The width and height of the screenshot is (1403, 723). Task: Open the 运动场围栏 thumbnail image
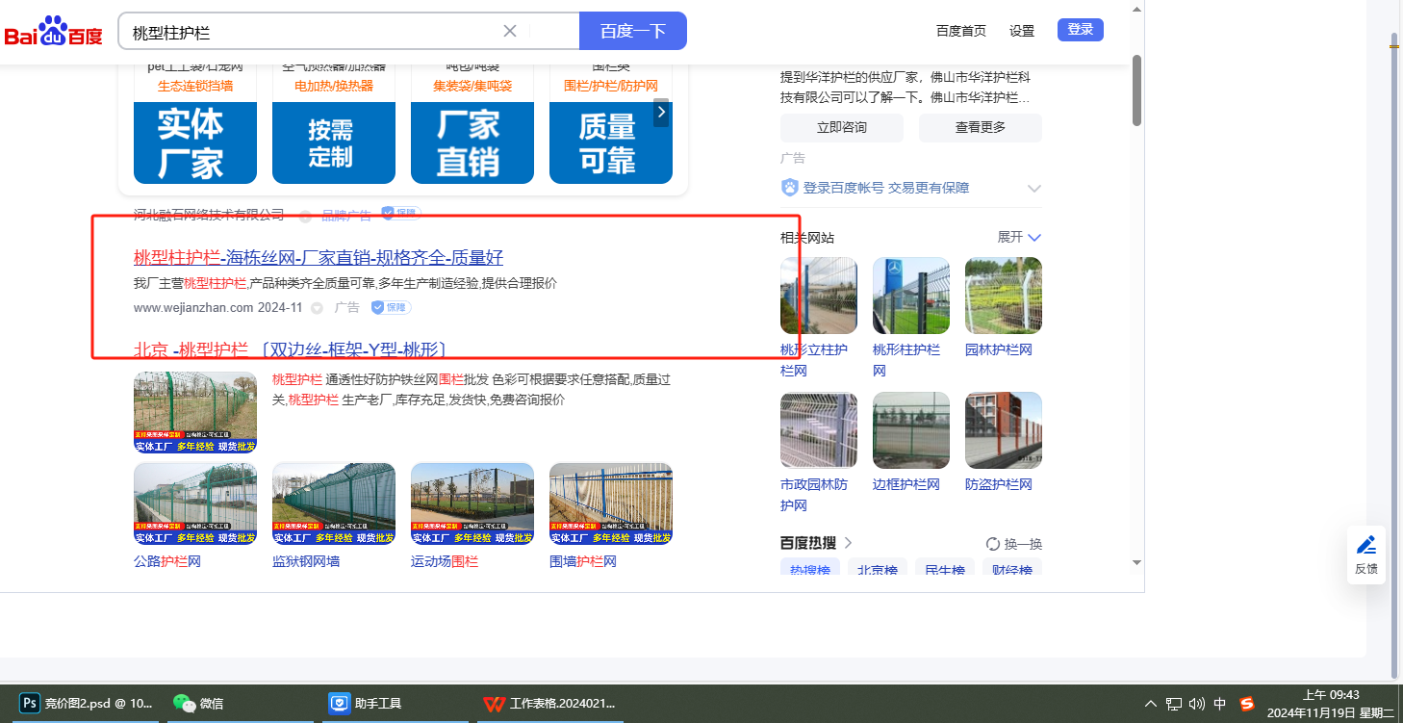point(472,504)
